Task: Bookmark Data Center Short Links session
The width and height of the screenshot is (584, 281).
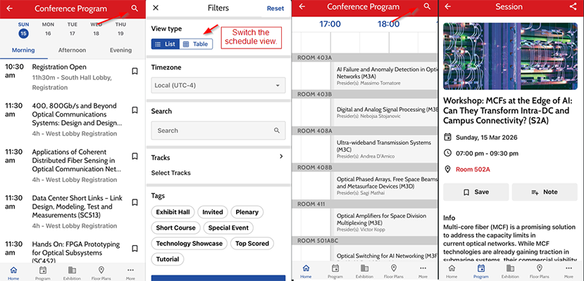Action: coord(135,202)
